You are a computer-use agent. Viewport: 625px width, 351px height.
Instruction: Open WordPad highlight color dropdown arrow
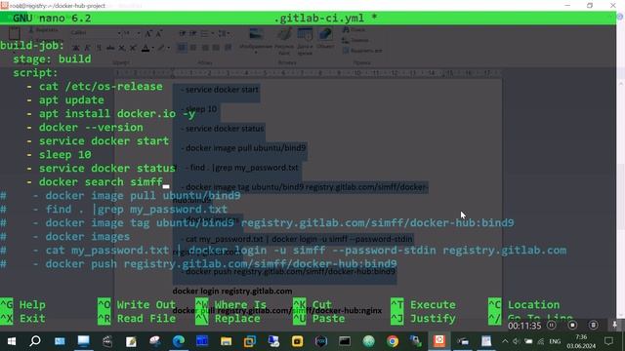169,48
